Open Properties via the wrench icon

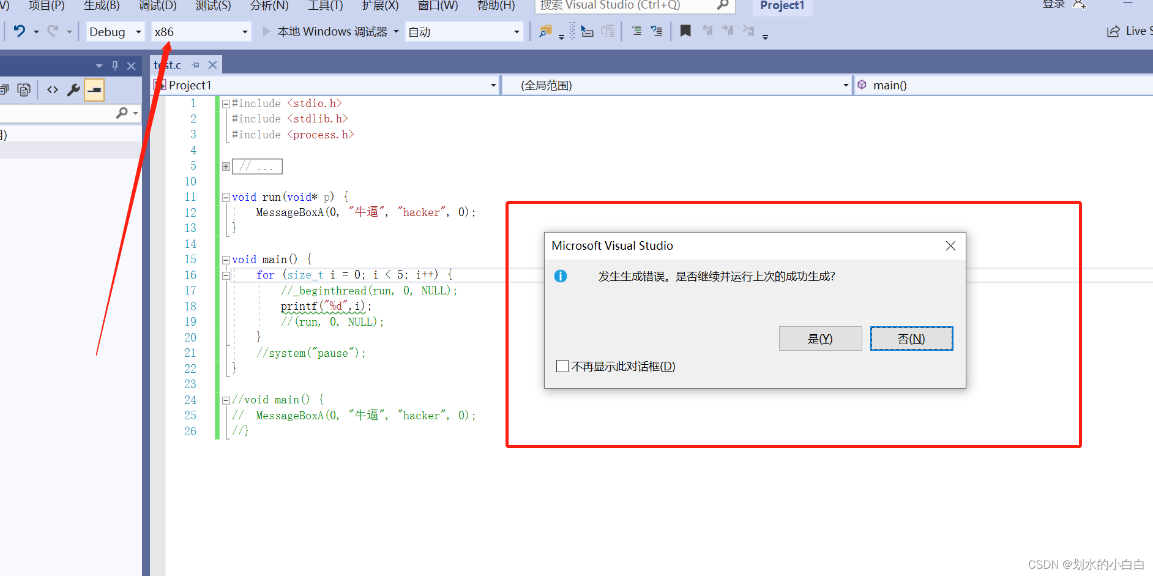[73, 90]
